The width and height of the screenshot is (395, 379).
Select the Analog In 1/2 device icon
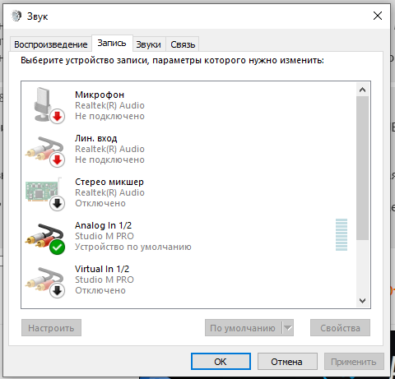click(45, 238)
